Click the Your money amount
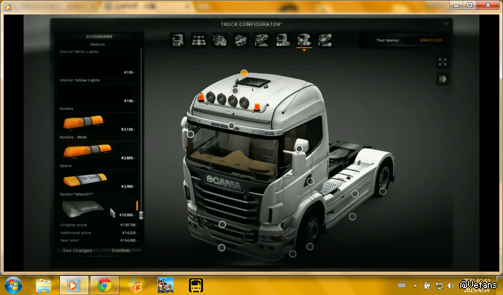Image resolution: width=503 pixels, height=295 pixels. pyautogui.click(x=432, y=40)
